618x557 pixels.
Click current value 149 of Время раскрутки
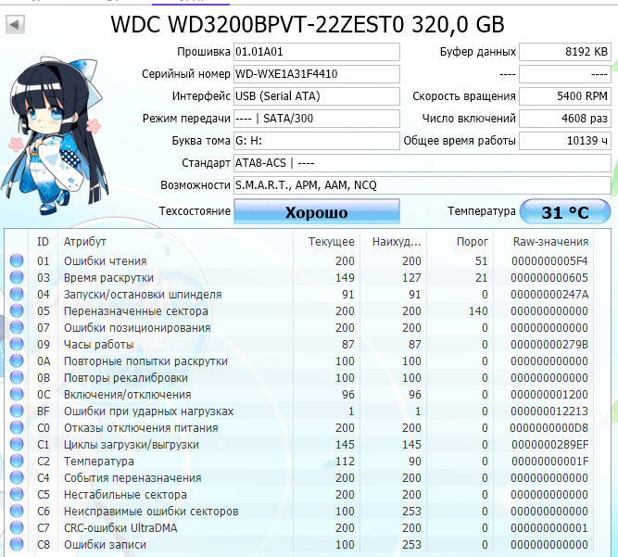(345, 277)
